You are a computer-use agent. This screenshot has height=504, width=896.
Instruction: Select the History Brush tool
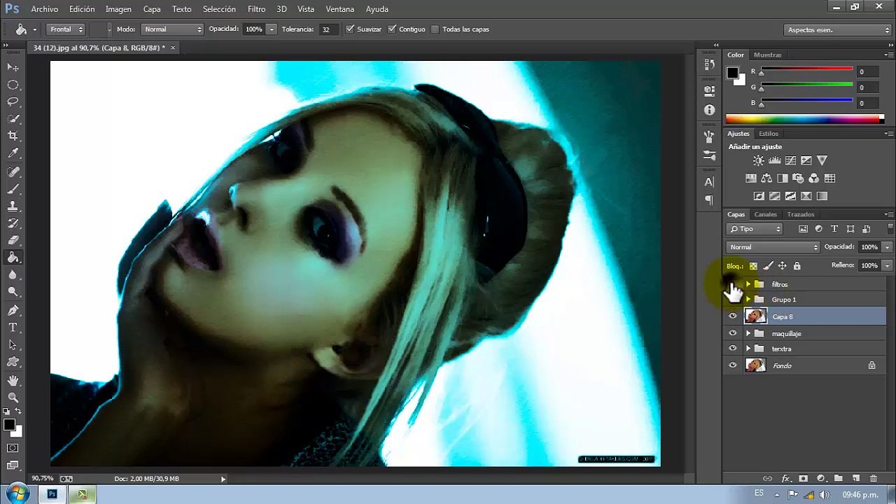pos(13,223)
